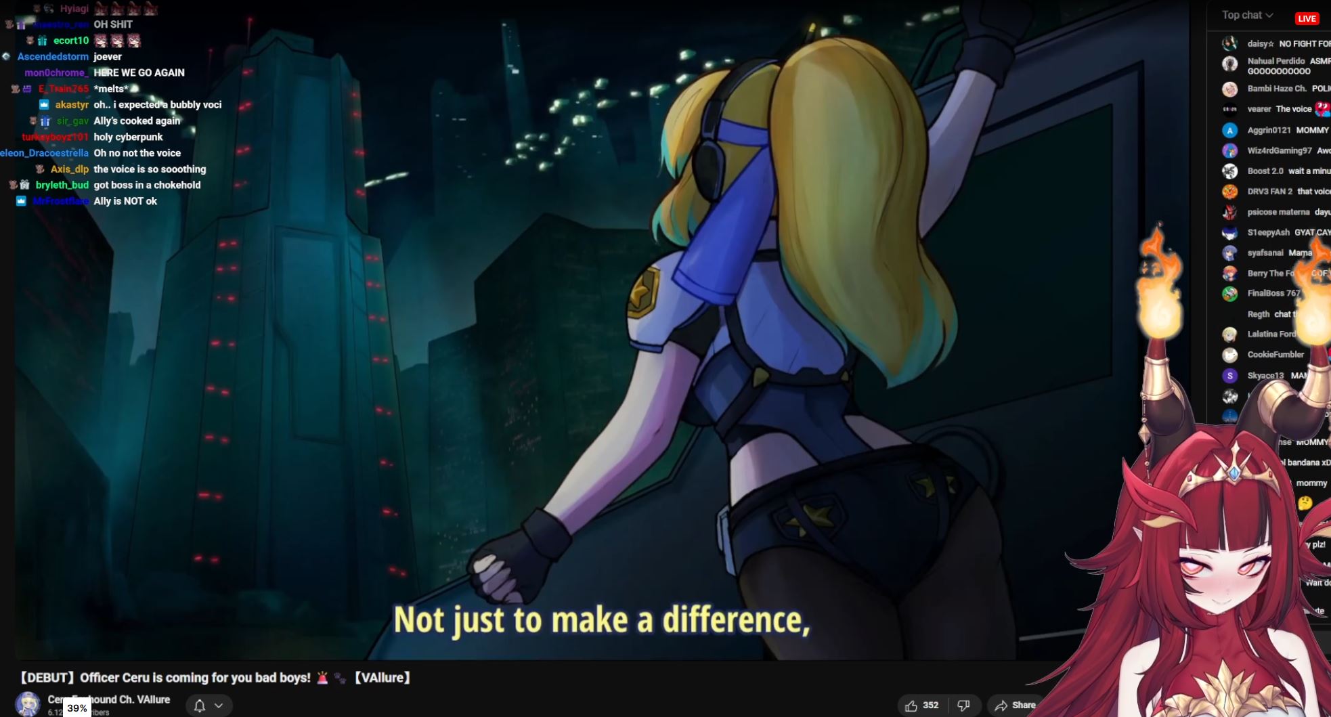Image resolution: width=1331 pixels, height=717 pixels.
Task: Open Bambi Haze Ch. chat avatar
Action: point(1230,89)
